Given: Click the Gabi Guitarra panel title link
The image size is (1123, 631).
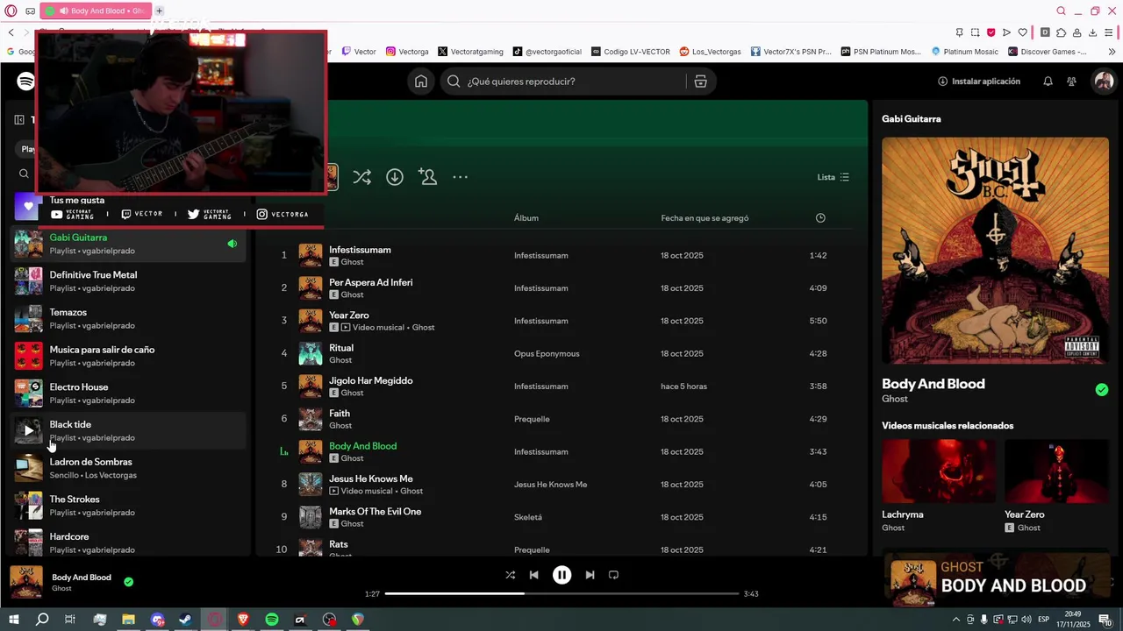Looking at the screenshot, I should pyautogui.click(x=912, y=119).
